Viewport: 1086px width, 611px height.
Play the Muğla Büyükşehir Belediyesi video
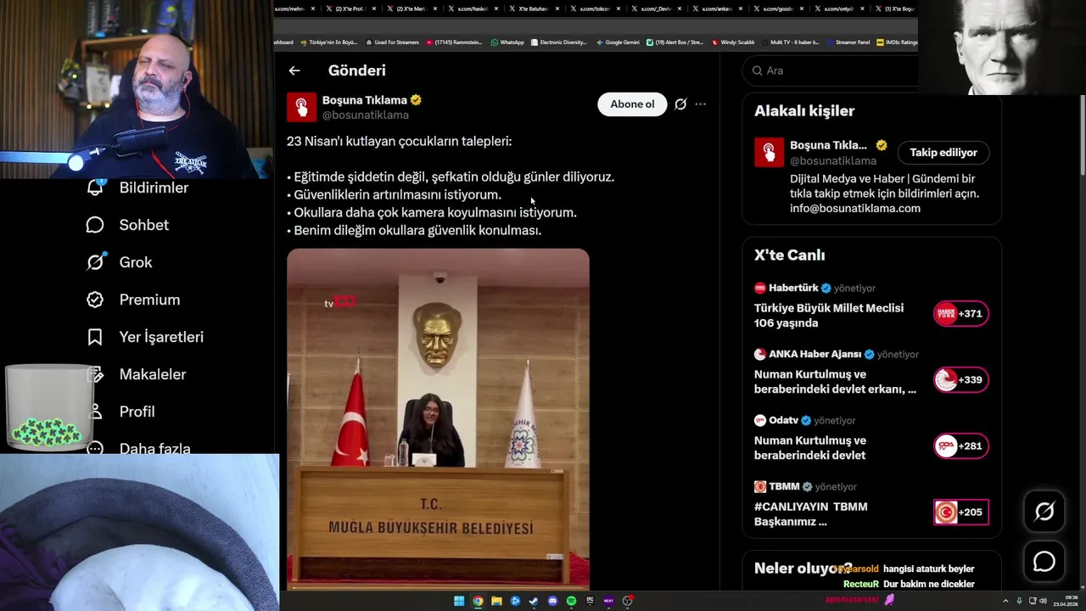[438, 418]
